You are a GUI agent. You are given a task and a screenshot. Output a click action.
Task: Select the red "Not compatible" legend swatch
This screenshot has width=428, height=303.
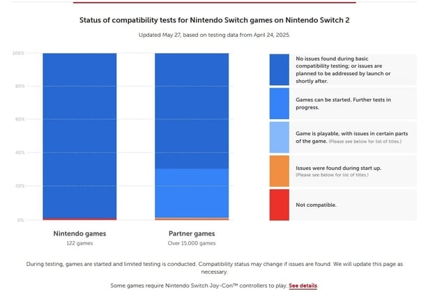(281, 205)
